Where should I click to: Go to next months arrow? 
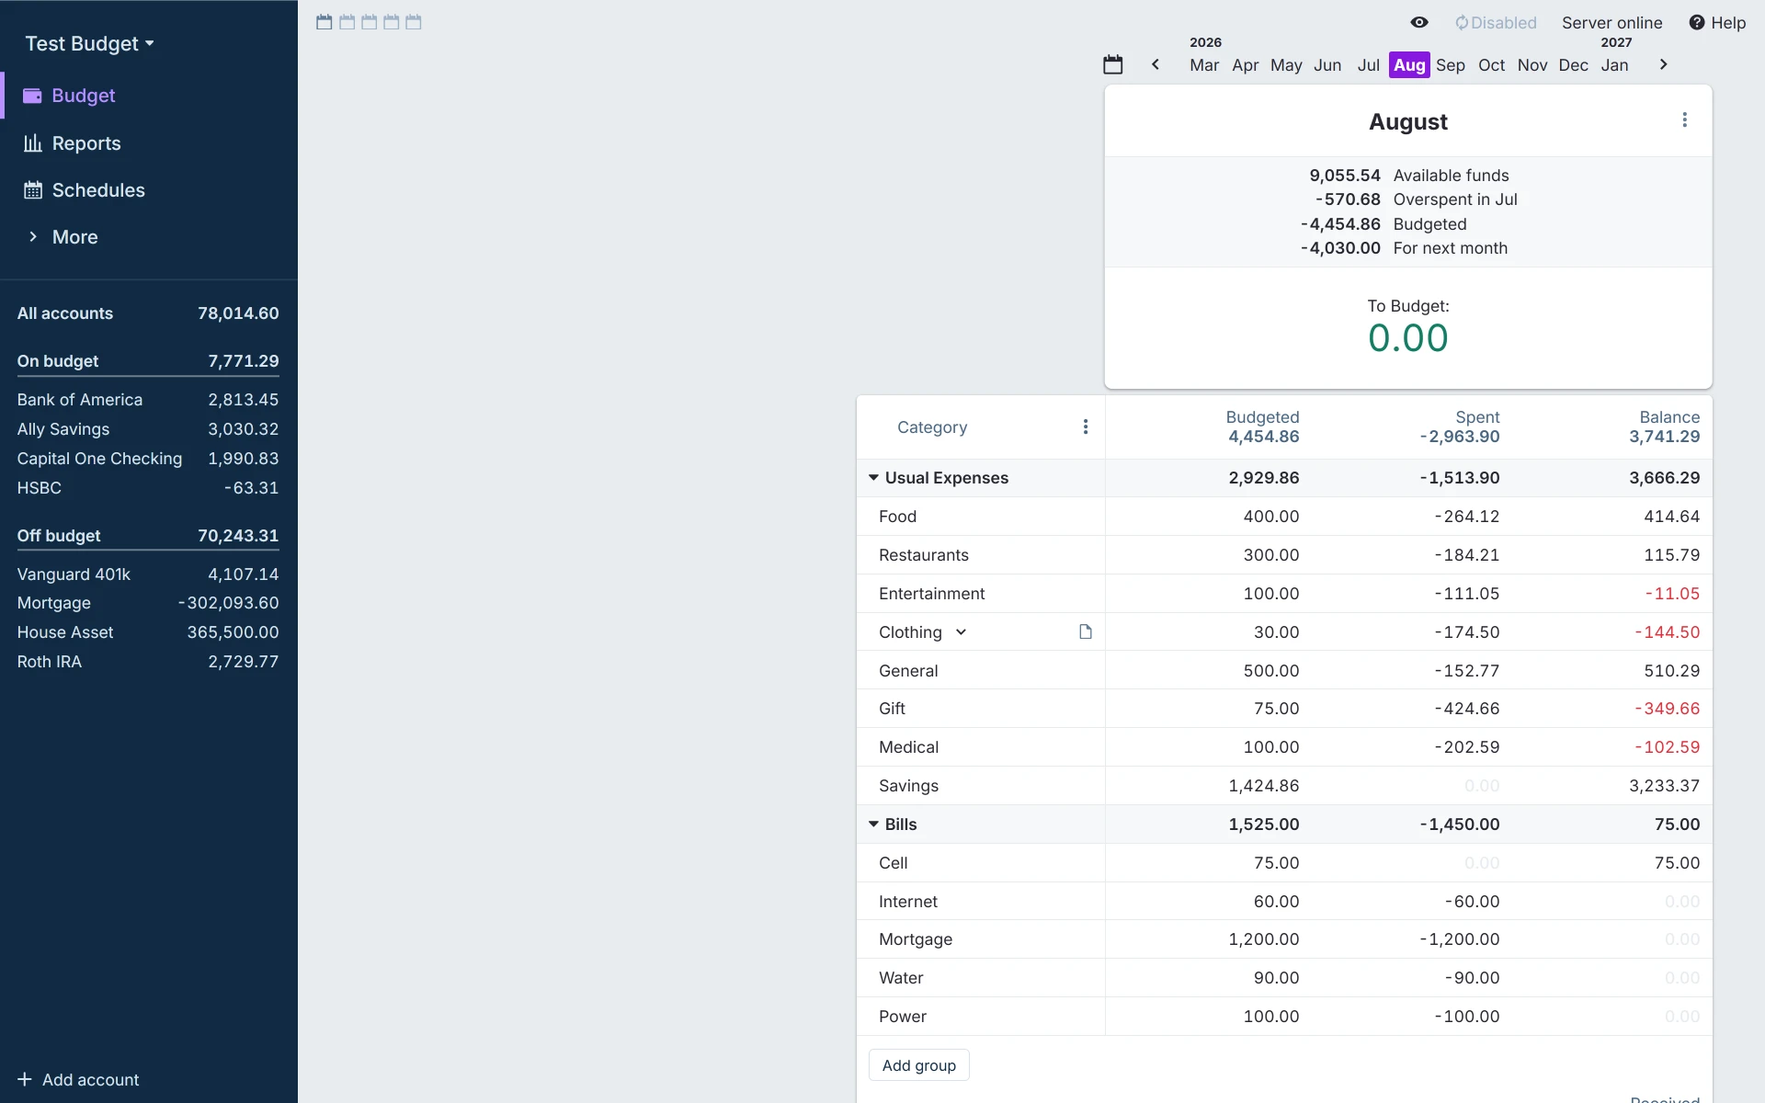point(1663,64)
